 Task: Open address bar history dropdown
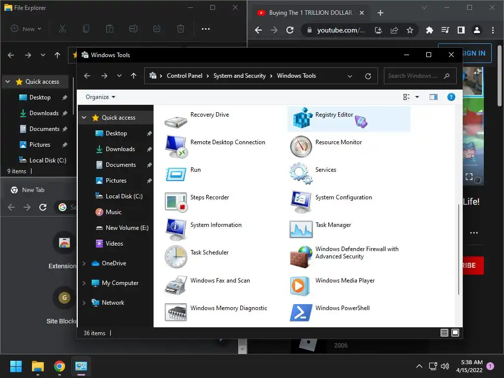350,76
